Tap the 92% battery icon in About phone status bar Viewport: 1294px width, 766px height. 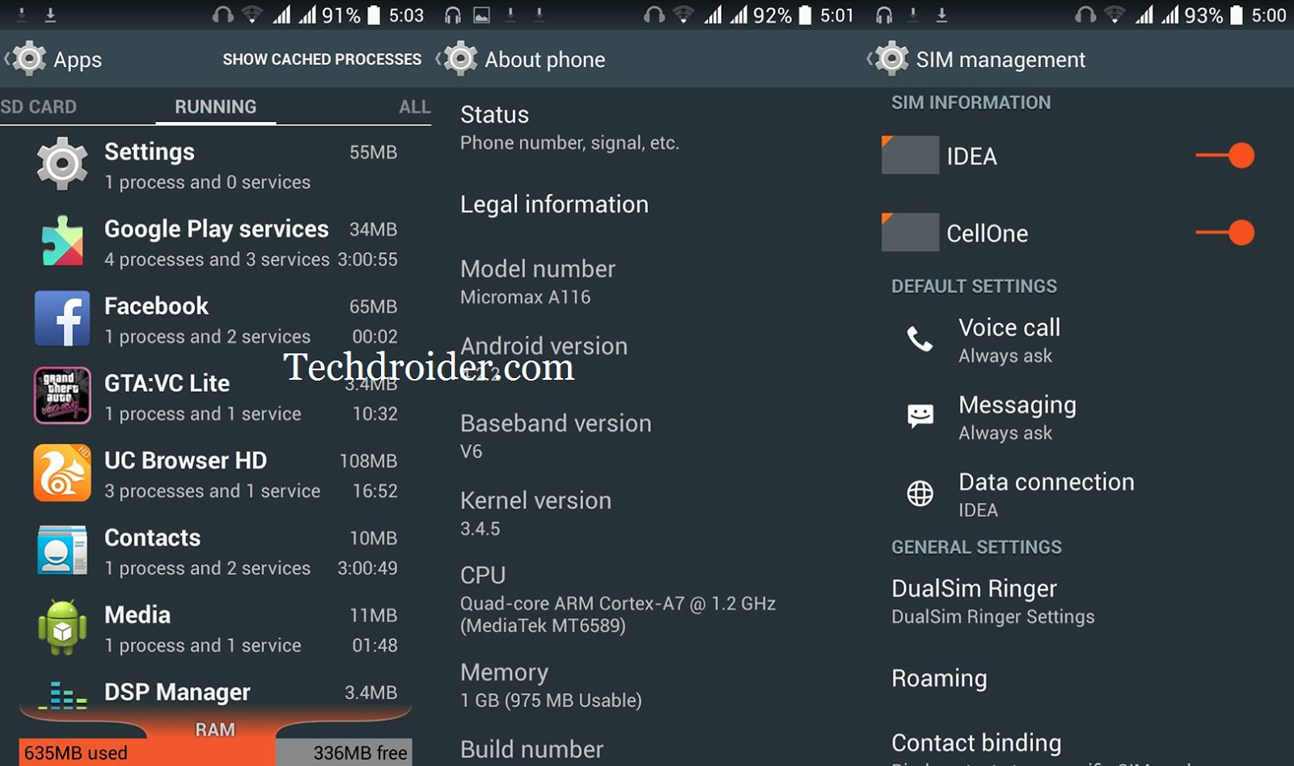pos(806,15)
